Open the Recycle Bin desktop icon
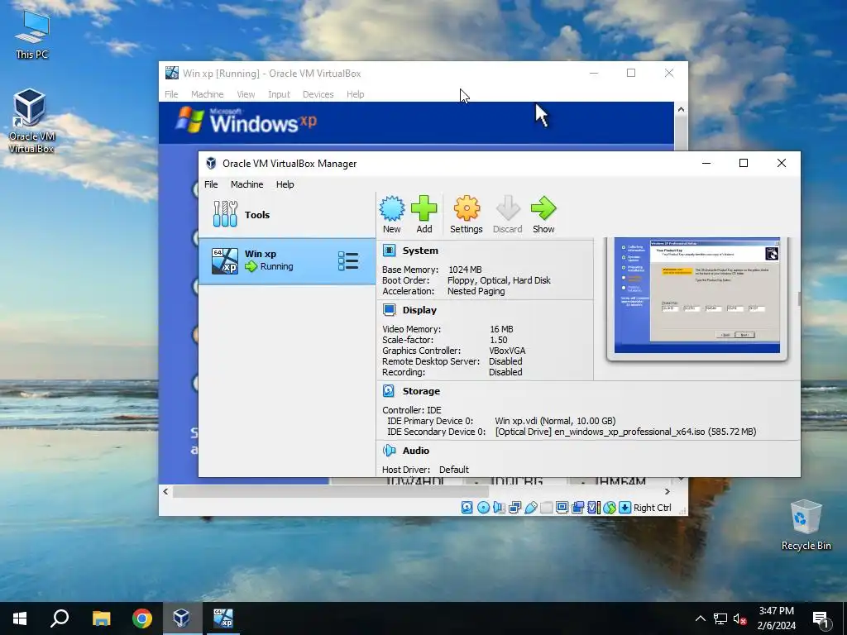Screen dimensions: 847x635 coord(806,525)
